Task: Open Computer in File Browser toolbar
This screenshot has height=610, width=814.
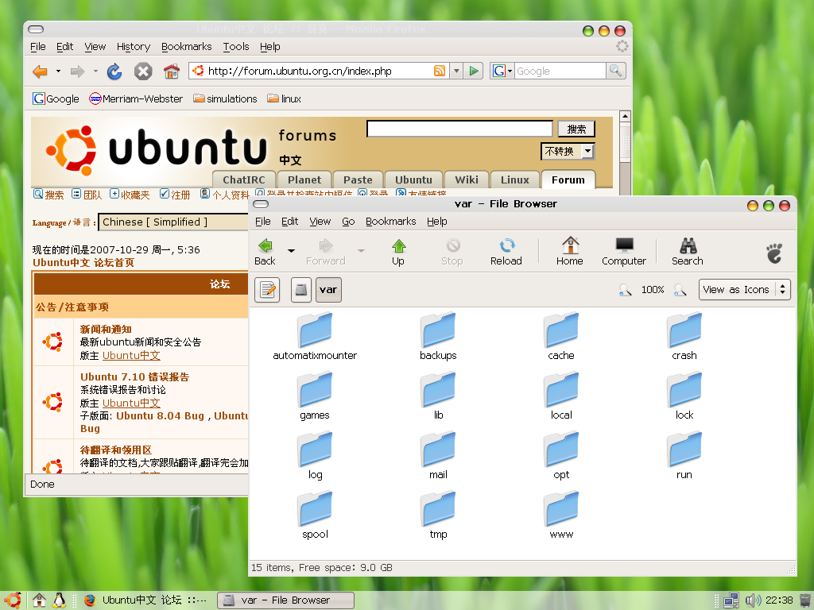Action: click(x=624, y=252)
